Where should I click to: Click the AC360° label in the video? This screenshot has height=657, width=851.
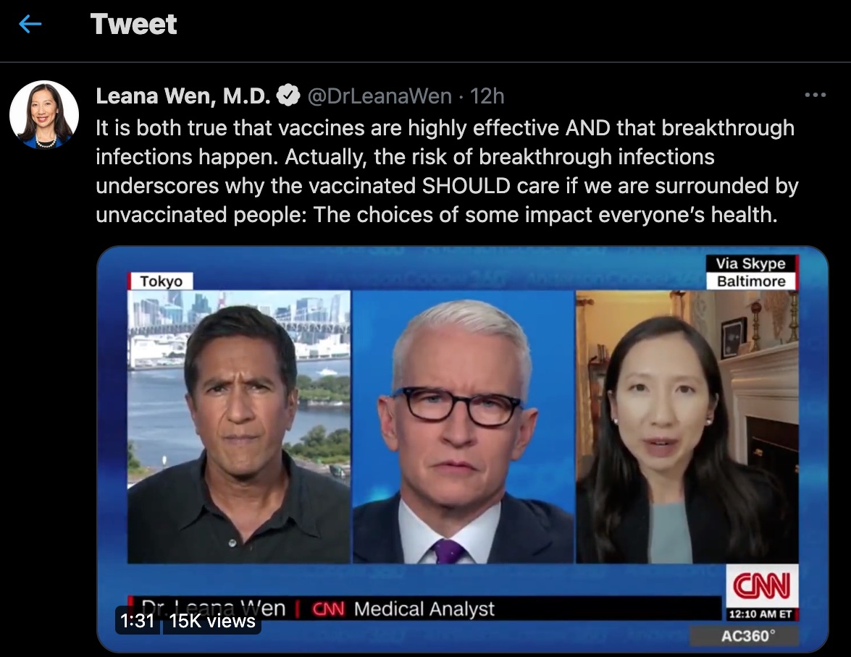click(748, 635)
